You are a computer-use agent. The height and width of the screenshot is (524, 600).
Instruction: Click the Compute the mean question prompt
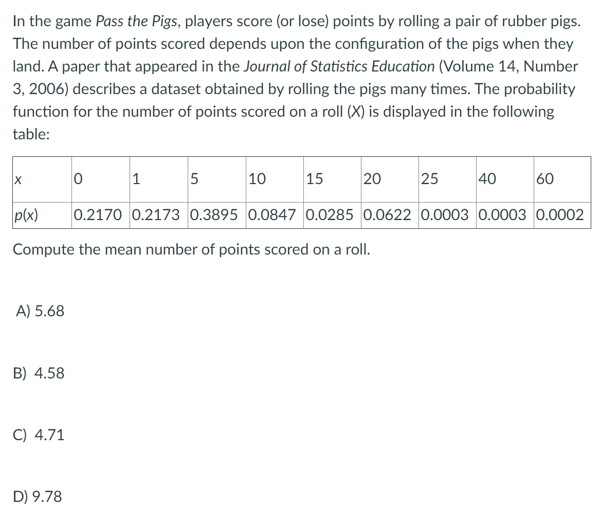[191, 249]
